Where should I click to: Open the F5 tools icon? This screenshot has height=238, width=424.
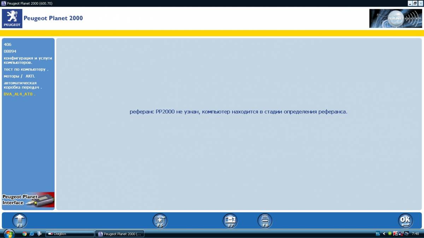pos(160,221)
